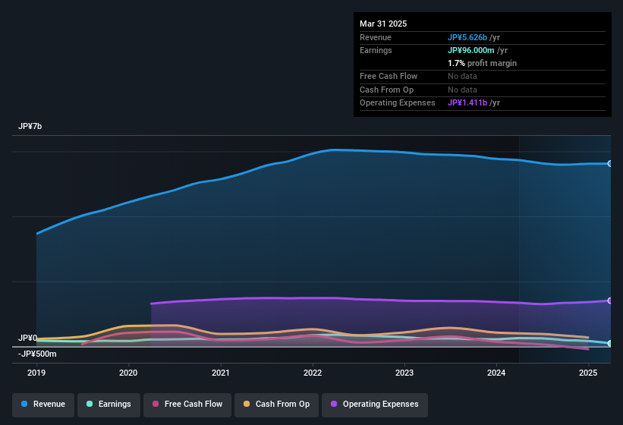Click the Cash From Op tooltip label
Image resolution: width=623 pixels, height=425 pixels.
pos(386,90)
